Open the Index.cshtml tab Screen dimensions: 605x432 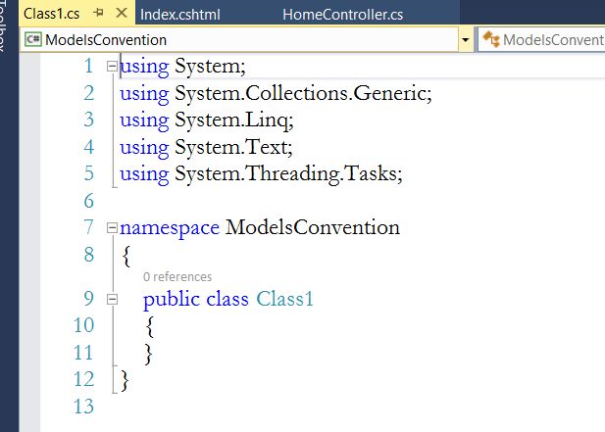pos(179,15)
